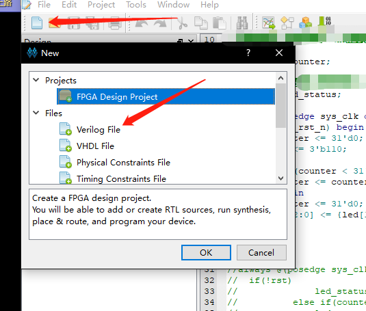This screenshot has width=366, height=311.
Task: Open the Tools menu
Action: click(136, 5)
